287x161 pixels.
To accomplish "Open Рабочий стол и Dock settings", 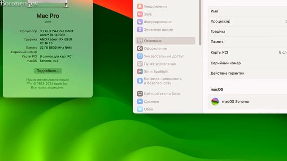I will [x=165, y=93].
